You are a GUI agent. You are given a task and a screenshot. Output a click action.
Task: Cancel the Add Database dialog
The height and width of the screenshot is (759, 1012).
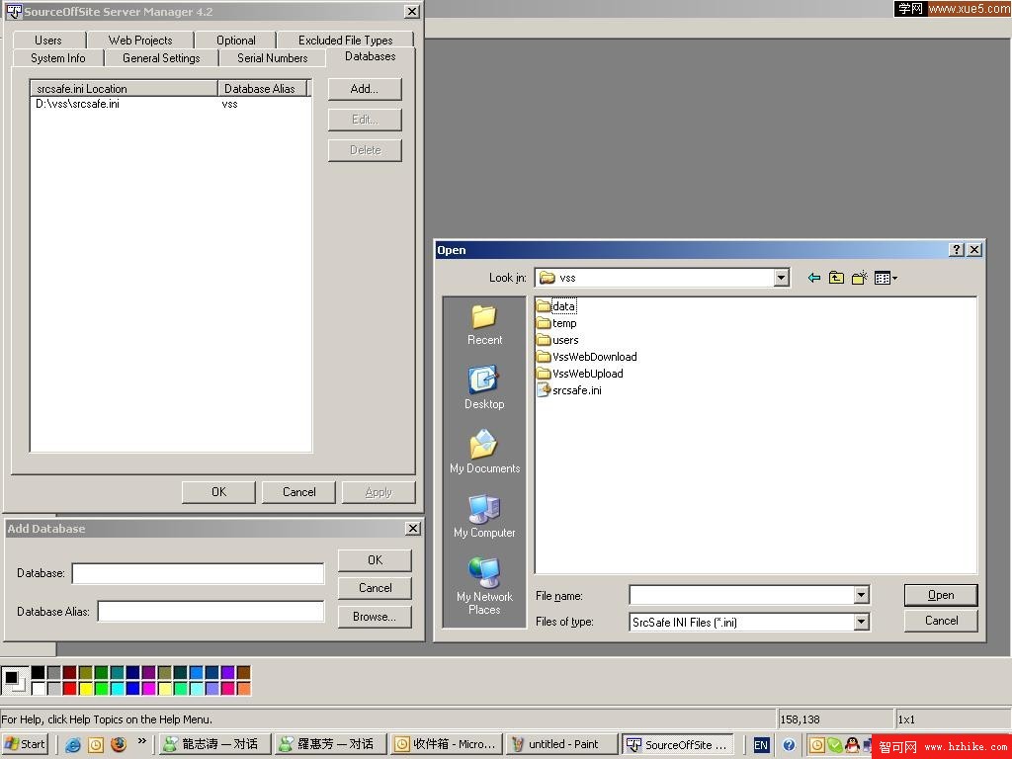tap(375, 588)
